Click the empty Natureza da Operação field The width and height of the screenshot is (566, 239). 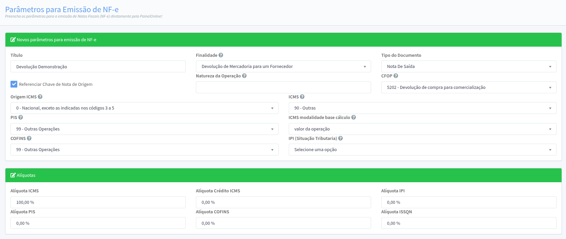coord(283,88)
